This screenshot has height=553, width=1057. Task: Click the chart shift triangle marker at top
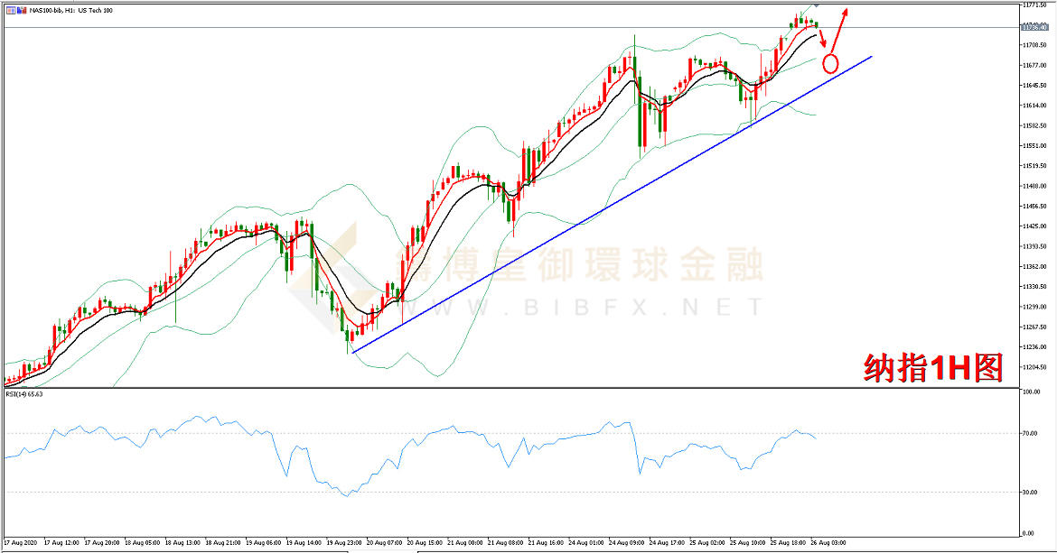(816, 4)
